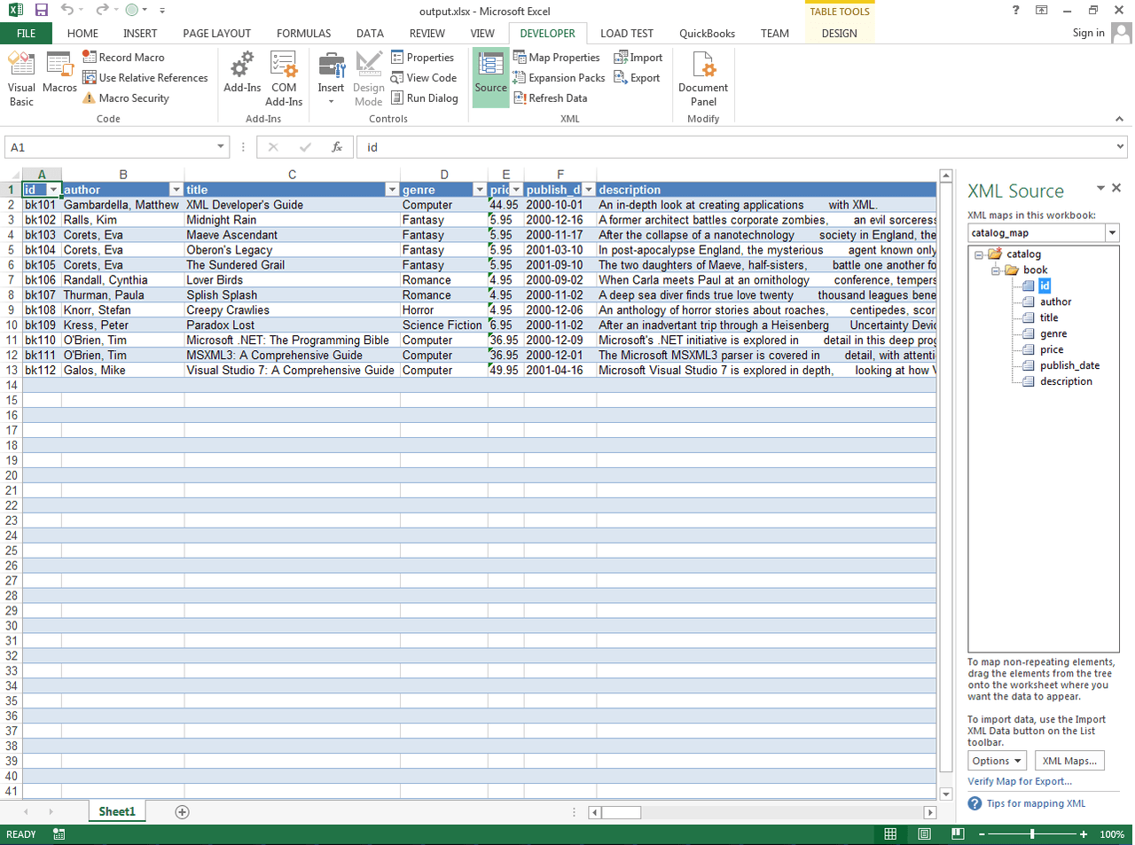This screenshot has width=1135, height=845.
Task: Save the workbook from Quick Access Toolbar
Action: point(41,10)
